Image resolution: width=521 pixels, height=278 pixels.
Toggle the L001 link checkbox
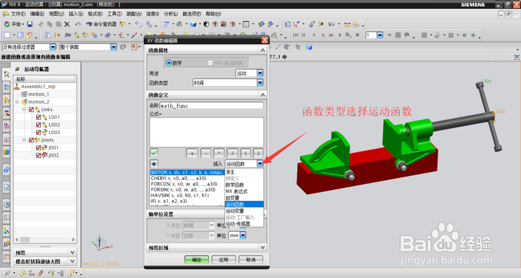(39, 117)
